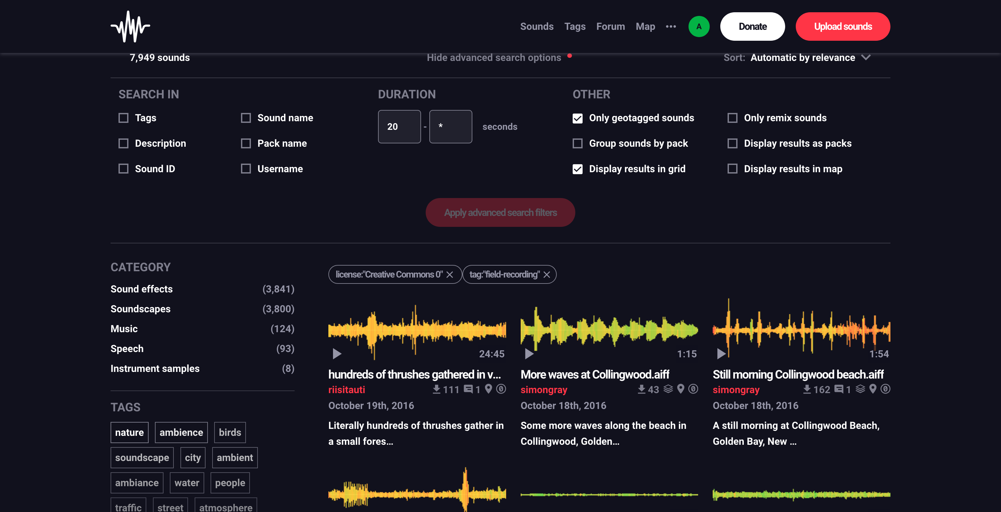The width and height of the screenshot is (1001, 512).
Task: Click the minimum duration input field
Action: tap(399, 127)
